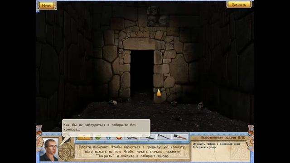Click the Выполненные задачи 8/10 header

223,138
